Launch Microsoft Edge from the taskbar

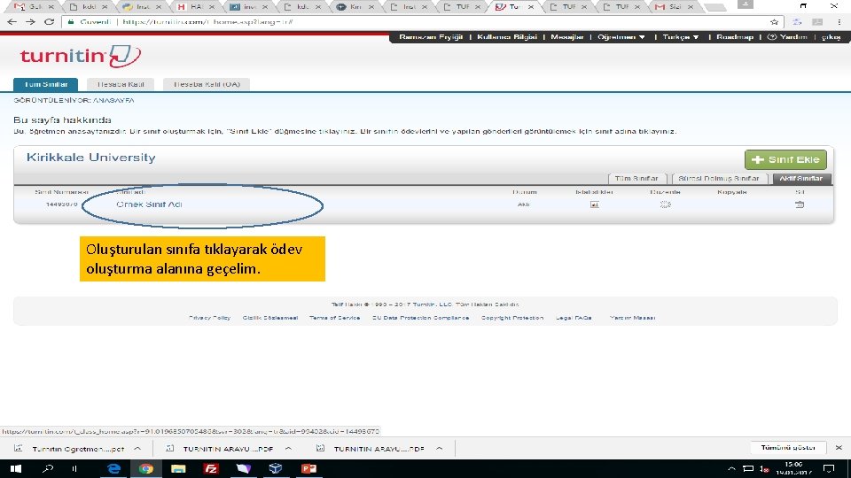pos(113,469)
